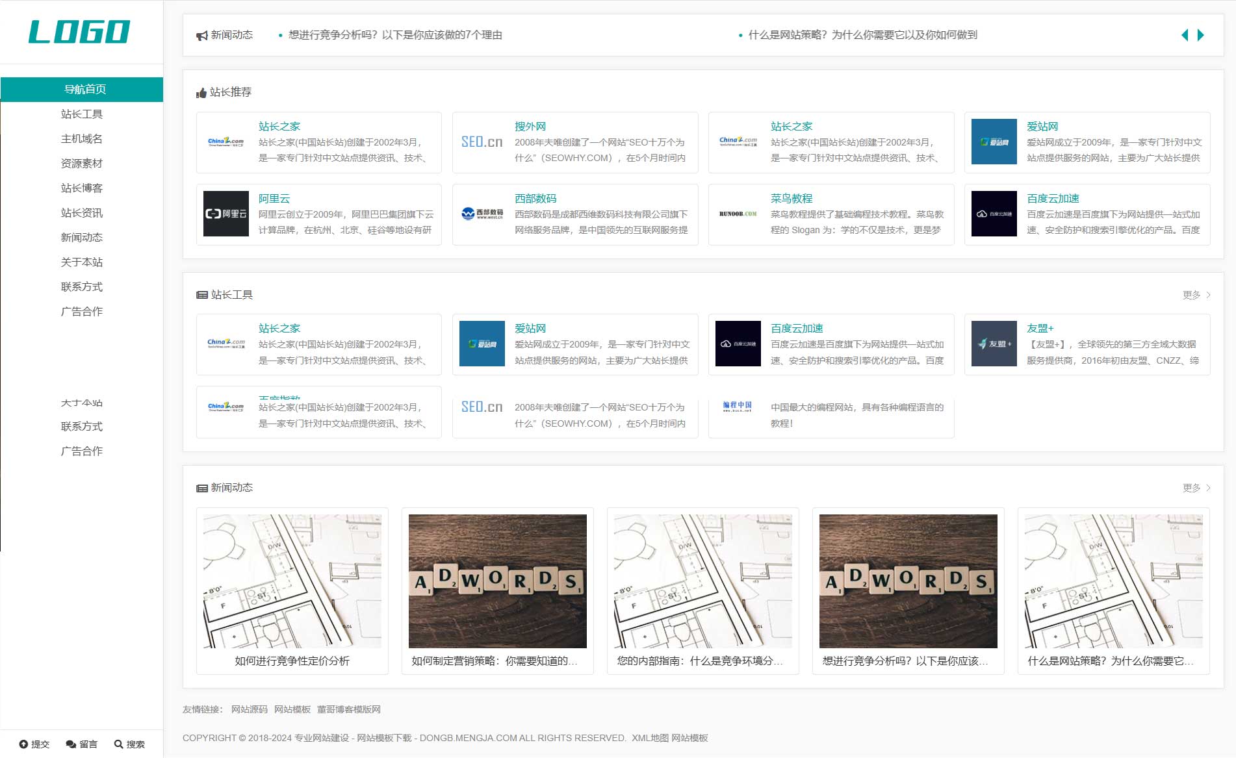The height and width of the screenshot is (758, 1236).
Task: Open 站长工具 in the sidebar menu
Action: (x=82, y=114)
